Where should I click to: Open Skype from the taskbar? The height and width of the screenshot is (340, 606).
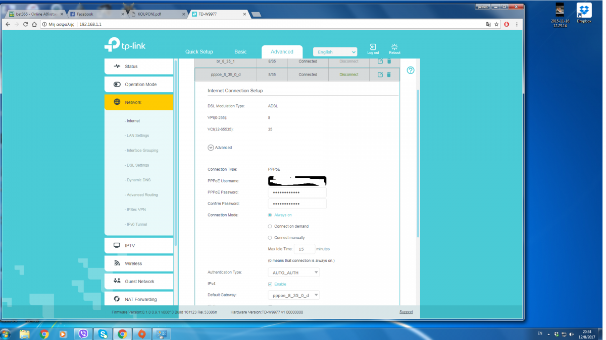(x=103, y=333)
